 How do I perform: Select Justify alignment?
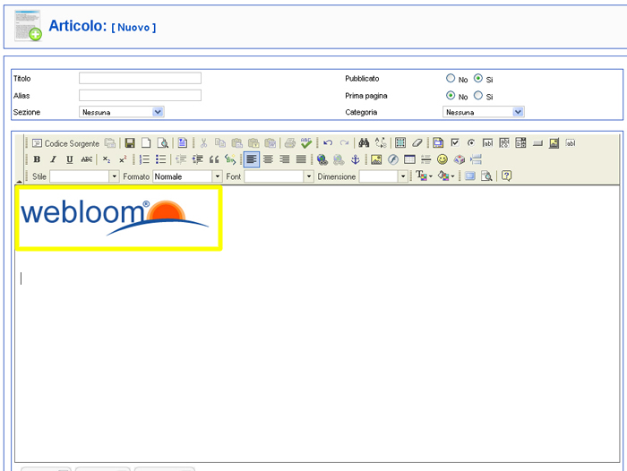coord(301,159)
